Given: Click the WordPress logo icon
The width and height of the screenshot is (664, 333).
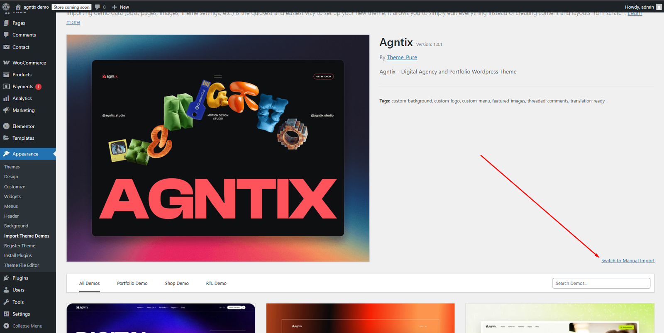Looking at the screenshot, I should click(6, 7).
